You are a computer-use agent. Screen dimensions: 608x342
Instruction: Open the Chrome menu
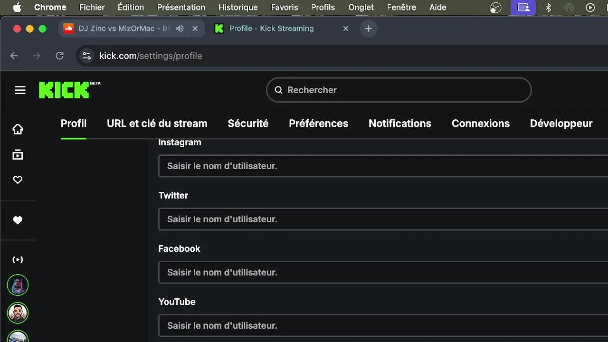pyautogui.click(x=50, y=7)
